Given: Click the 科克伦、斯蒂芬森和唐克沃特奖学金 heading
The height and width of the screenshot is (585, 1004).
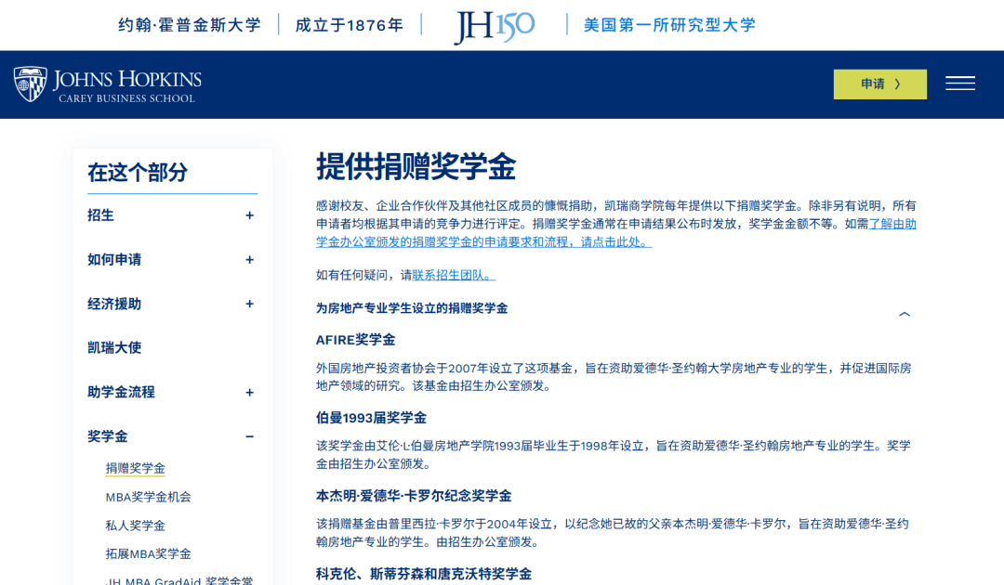Looking at the screenshot, I should 424,574.
